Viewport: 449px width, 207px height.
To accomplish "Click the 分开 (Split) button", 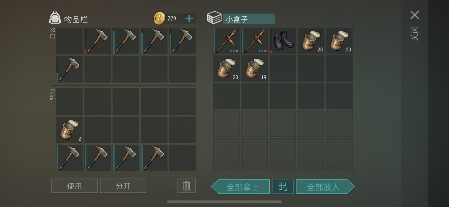I will 123,186.
